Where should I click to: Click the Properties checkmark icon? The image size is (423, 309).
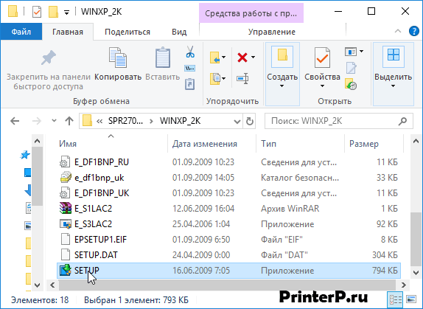point(322,58)
